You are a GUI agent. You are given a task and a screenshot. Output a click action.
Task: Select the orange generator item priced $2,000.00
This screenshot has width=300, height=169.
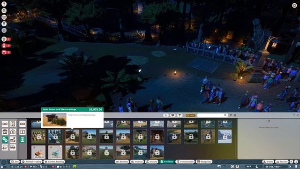pos(38,152)
